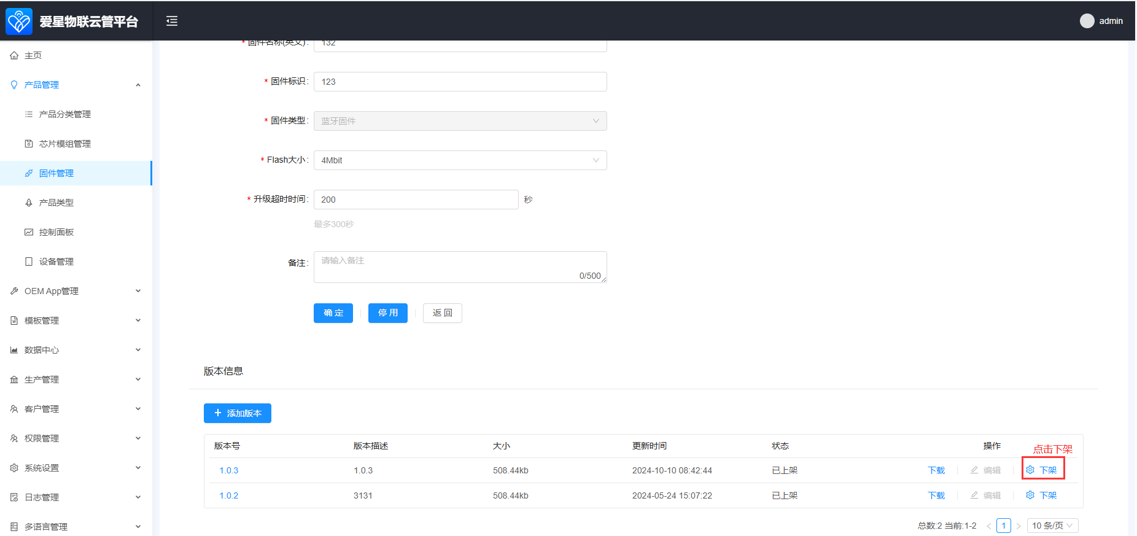1137x536 pixels.
Task: Click the 升级超时时间 input field
Action: pos(416,200)
